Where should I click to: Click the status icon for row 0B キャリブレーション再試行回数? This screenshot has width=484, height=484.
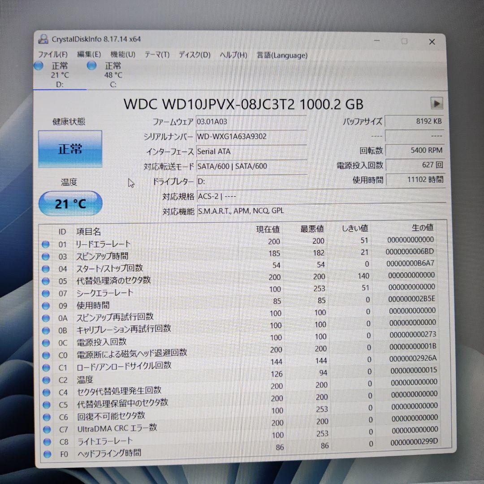46,331
